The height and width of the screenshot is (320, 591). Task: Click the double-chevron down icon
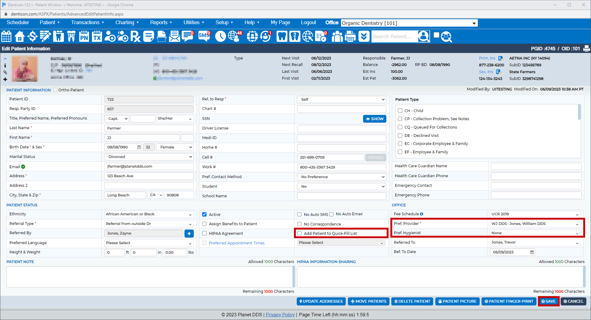coord(364,37)
